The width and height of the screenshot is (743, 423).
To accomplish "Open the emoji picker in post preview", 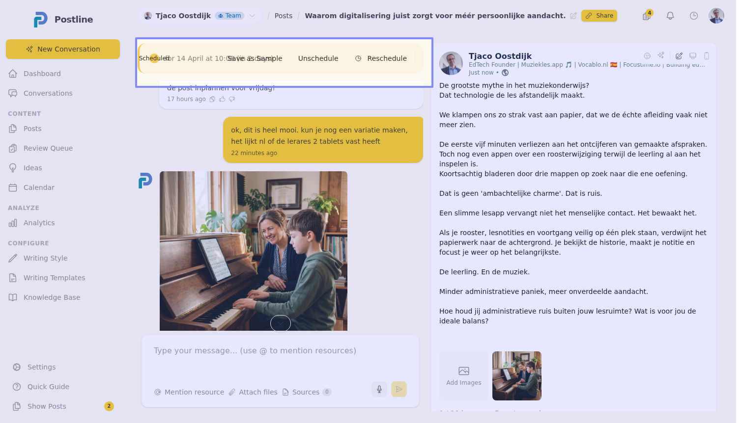I will pos(647,56).
